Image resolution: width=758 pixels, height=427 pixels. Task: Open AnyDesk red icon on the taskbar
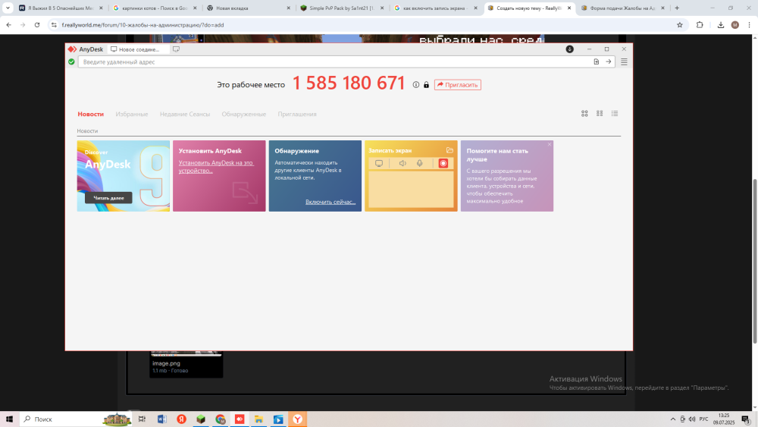click(240, 419)
